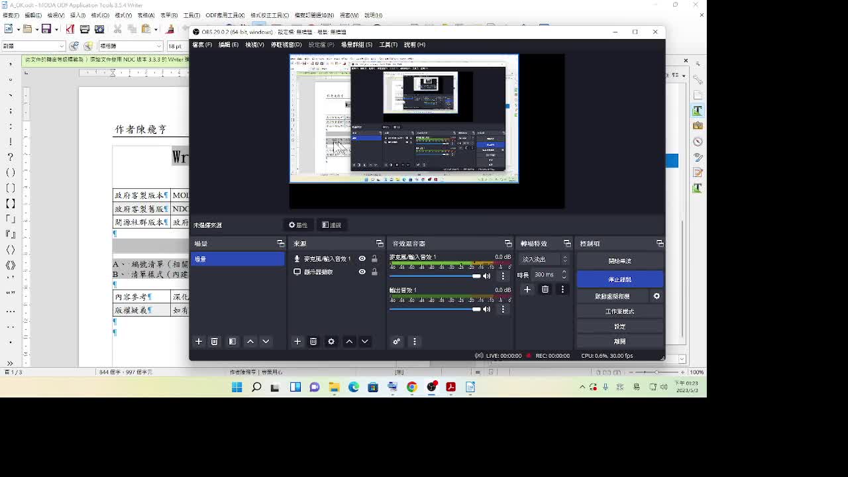The width and height of the screenshot is (848, 477).
Task: Expand Writer Save button arrow
Action: (56, 29)
